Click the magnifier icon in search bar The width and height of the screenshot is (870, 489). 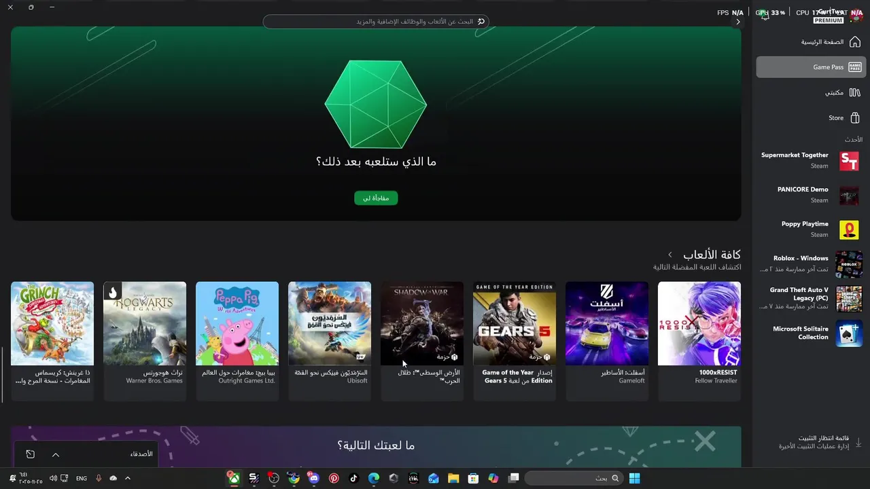(x=481, y=22)
